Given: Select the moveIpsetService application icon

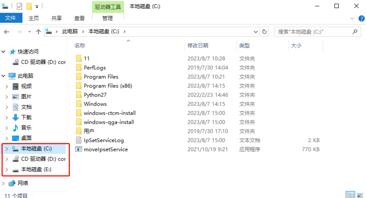Looking at the screenshot, I should [x=79, y=150].
